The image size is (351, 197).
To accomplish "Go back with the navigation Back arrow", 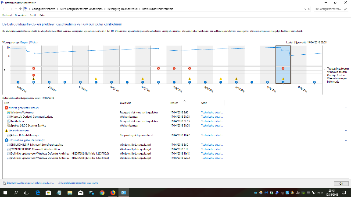I will [x=4, y=9].
